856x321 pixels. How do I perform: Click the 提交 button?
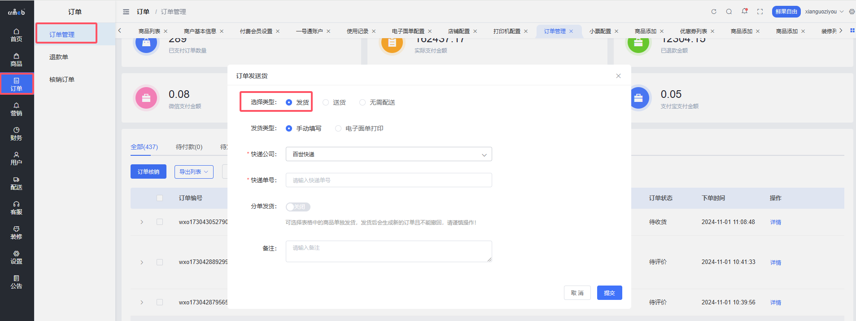(609, 293)
